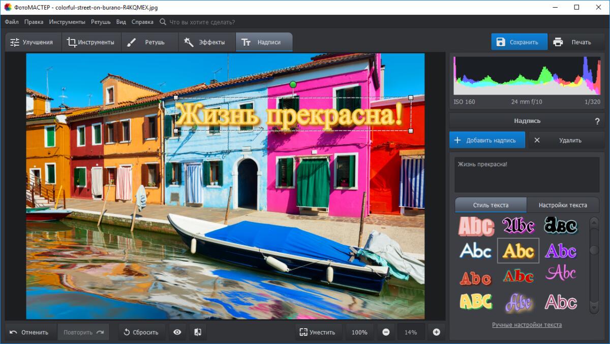Click the eye preview original icon
This screenshot has width=610, height=344.
(x=177, y=332)
